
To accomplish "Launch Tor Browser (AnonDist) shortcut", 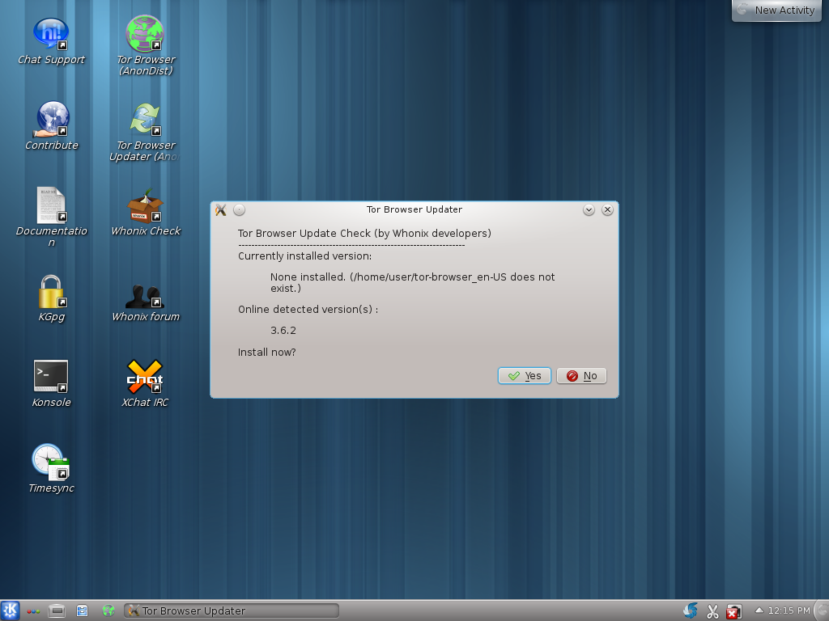I will point(145,34).
